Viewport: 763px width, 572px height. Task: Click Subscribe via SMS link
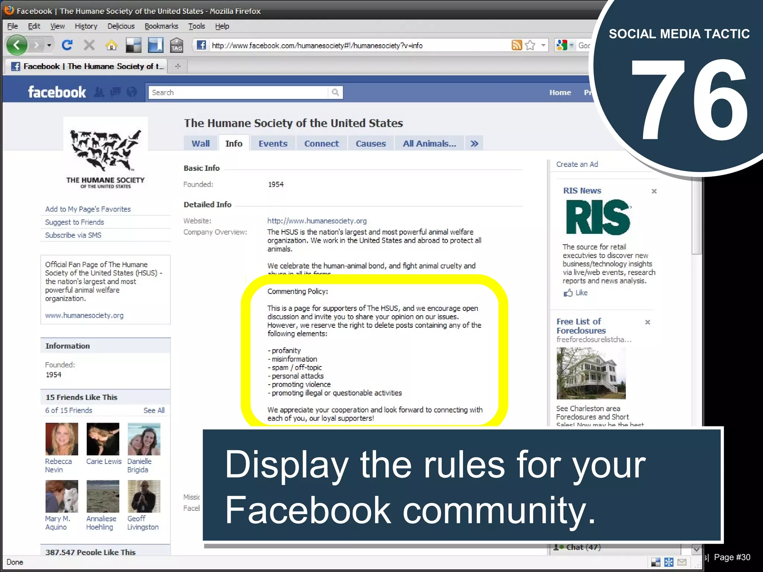pos(73,235)
